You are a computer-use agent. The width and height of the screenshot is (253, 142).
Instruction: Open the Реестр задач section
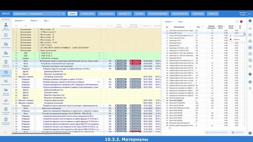198,14
